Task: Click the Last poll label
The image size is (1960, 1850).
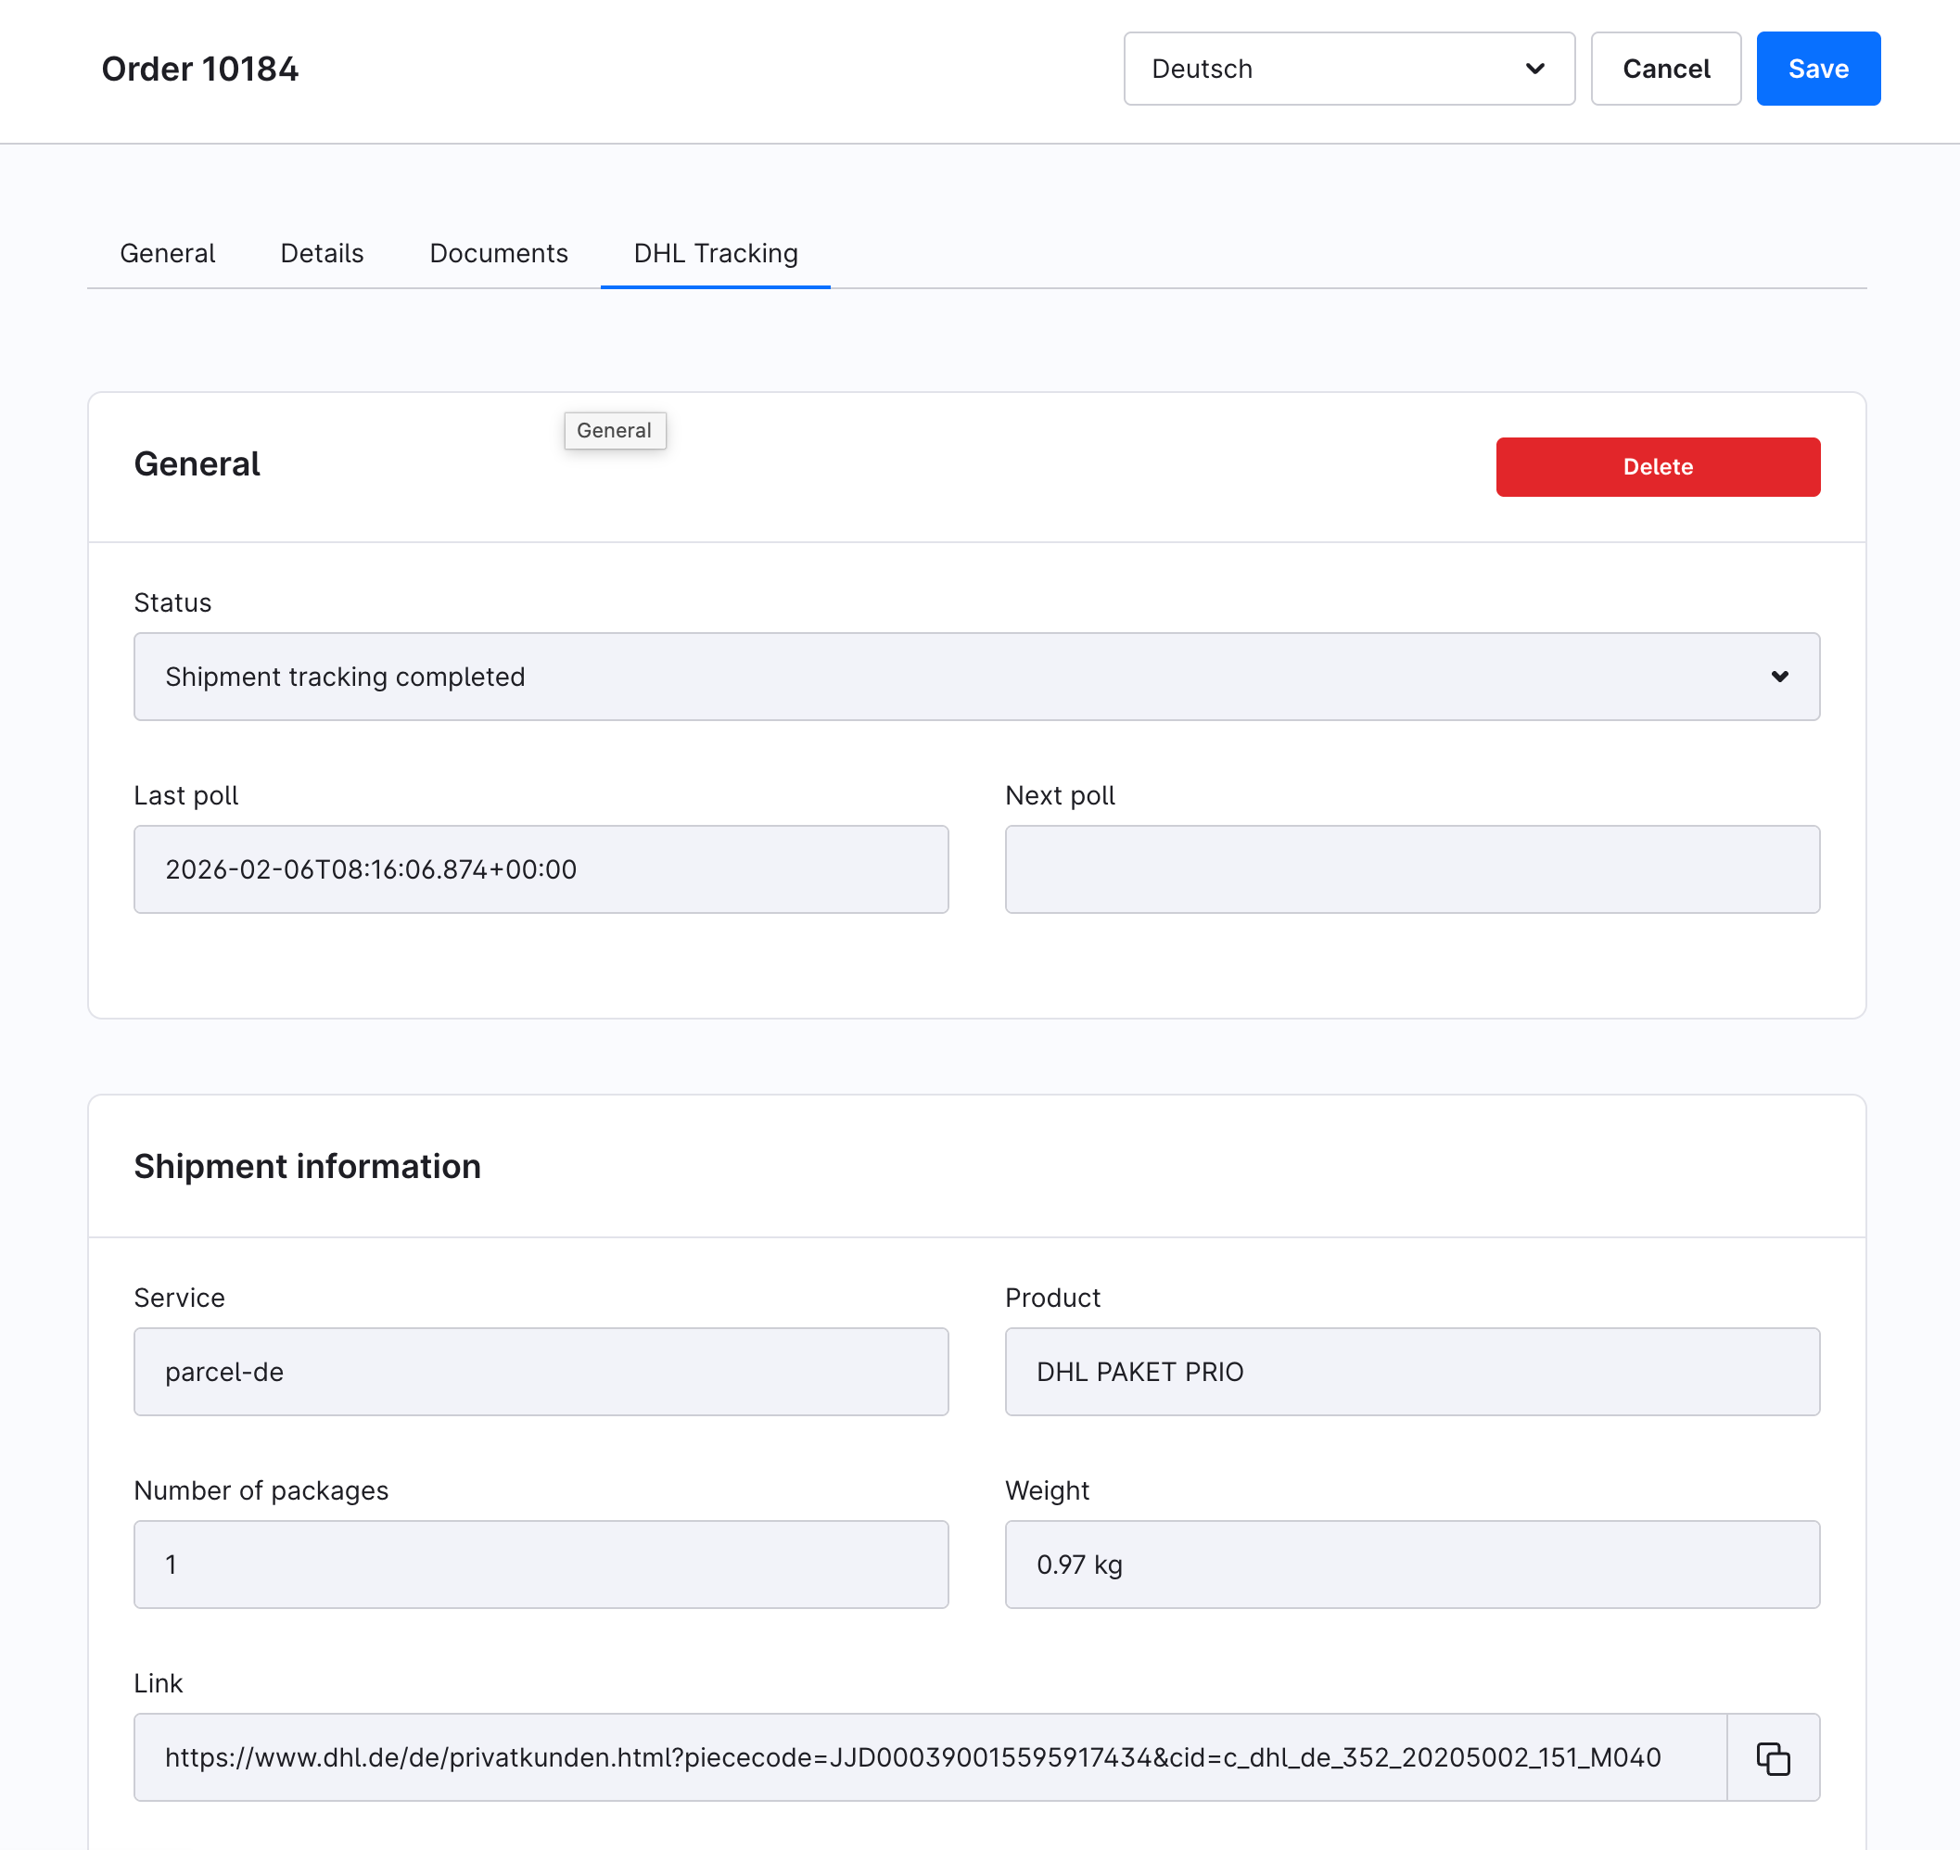Action: 186,796
